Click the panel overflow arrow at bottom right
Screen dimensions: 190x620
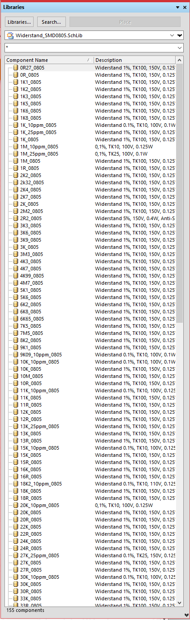pos(186,615)
